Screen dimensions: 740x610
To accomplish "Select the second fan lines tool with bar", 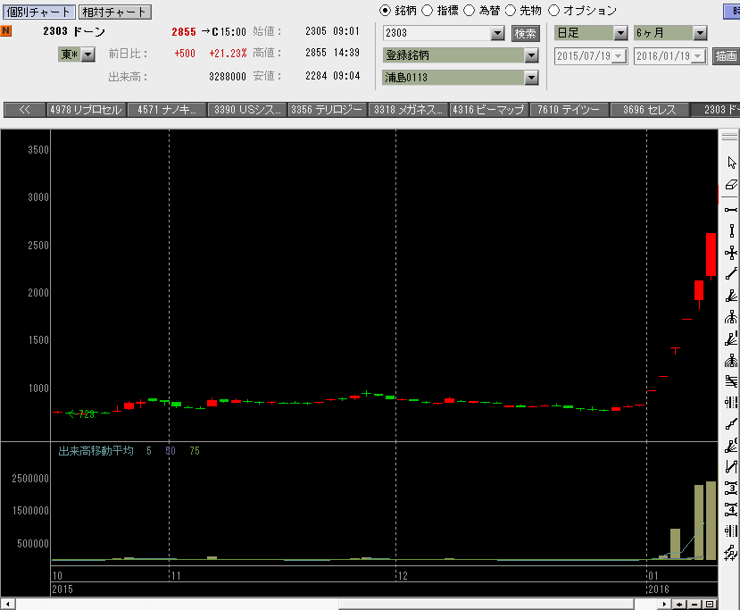I will coord(731,339).
